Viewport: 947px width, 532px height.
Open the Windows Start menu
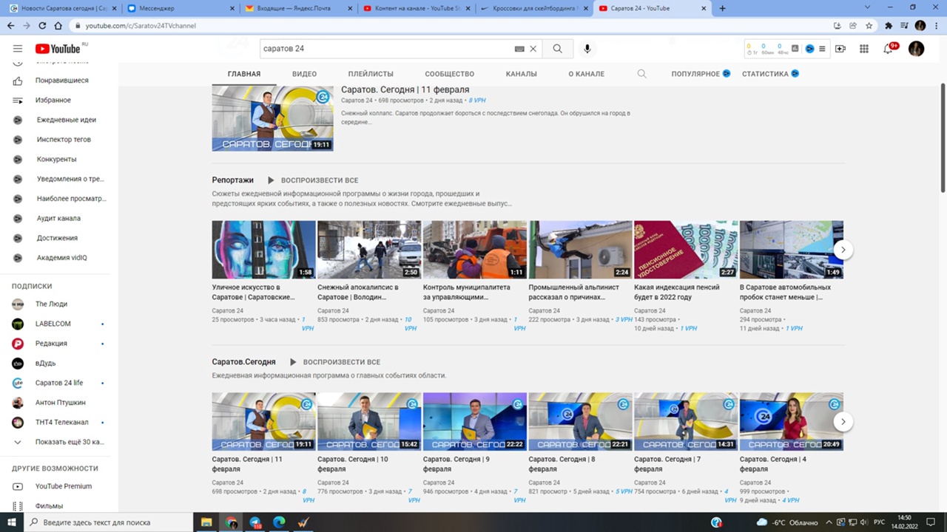click(12, 522)
